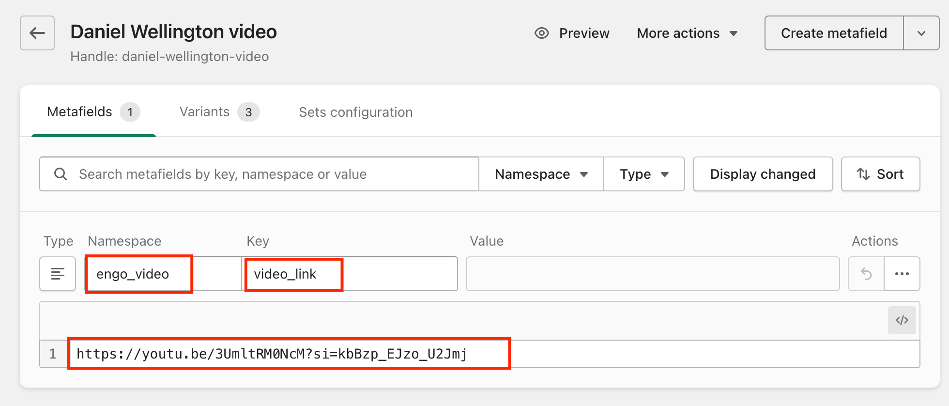Click the Variants count badge 3
Viewport: 949px width, 406px height.
pos(248,112)
